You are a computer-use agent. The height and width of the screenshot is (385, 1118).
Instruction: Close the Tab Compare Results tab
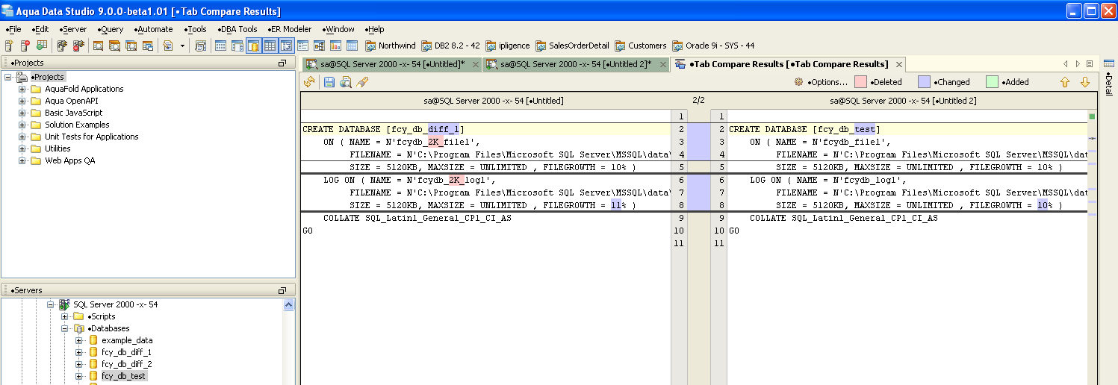[900, 65]
